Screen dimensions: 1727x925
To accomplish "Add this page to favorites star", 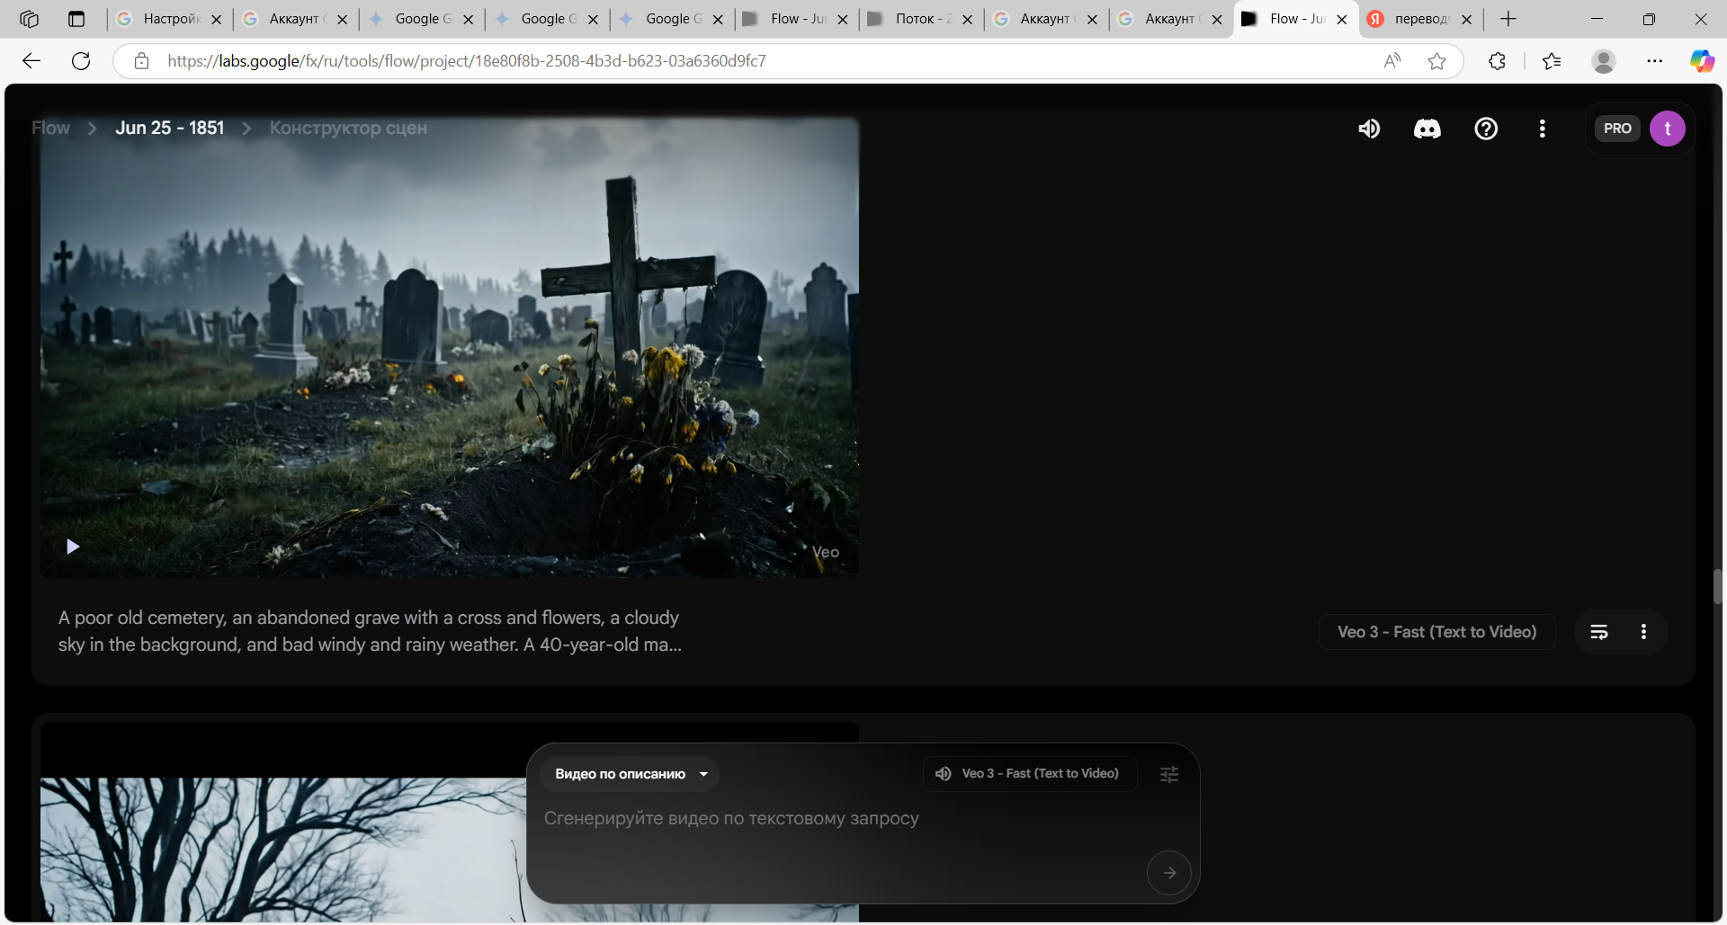I will click(1436, 61).
